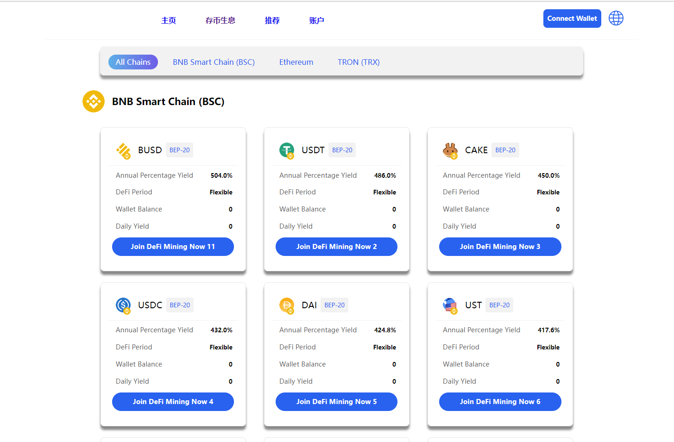Click Join DeFi Mining Now 11 for BUSD
This screenshot has width=674, height=442.
(173, 247)
